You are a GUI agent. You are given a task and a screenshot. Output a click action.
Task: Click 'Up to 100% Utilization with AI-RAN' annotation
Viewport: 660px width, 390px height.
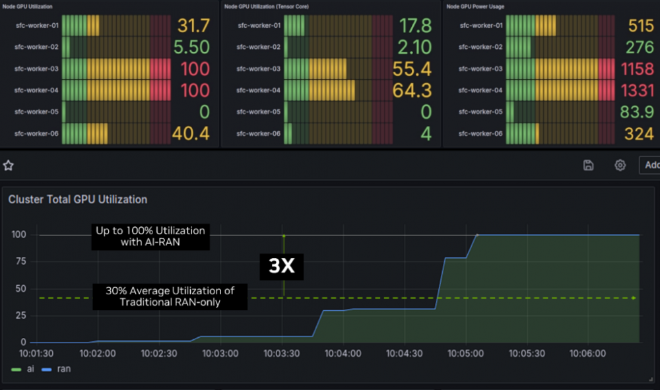pyautogui.click(x=150, y=237)
